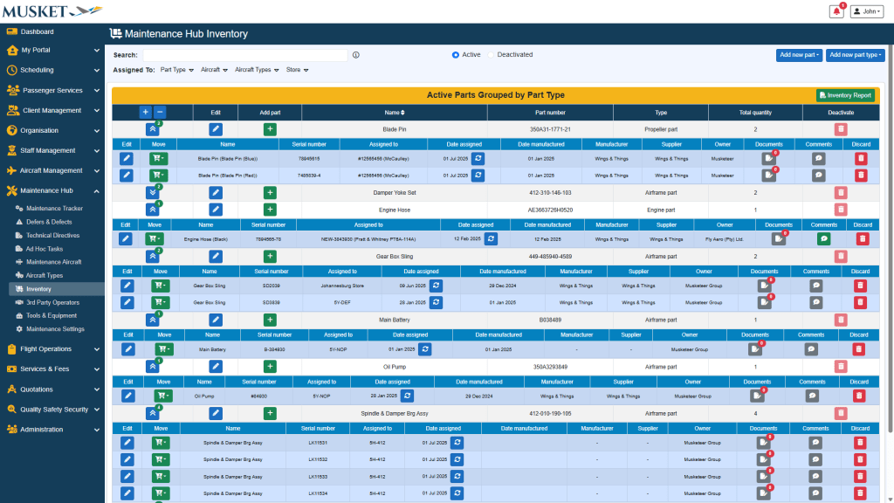Open the Move cart dropdown for Main Battery
Viewport: 894px width, 503px height.
point(163,348)
